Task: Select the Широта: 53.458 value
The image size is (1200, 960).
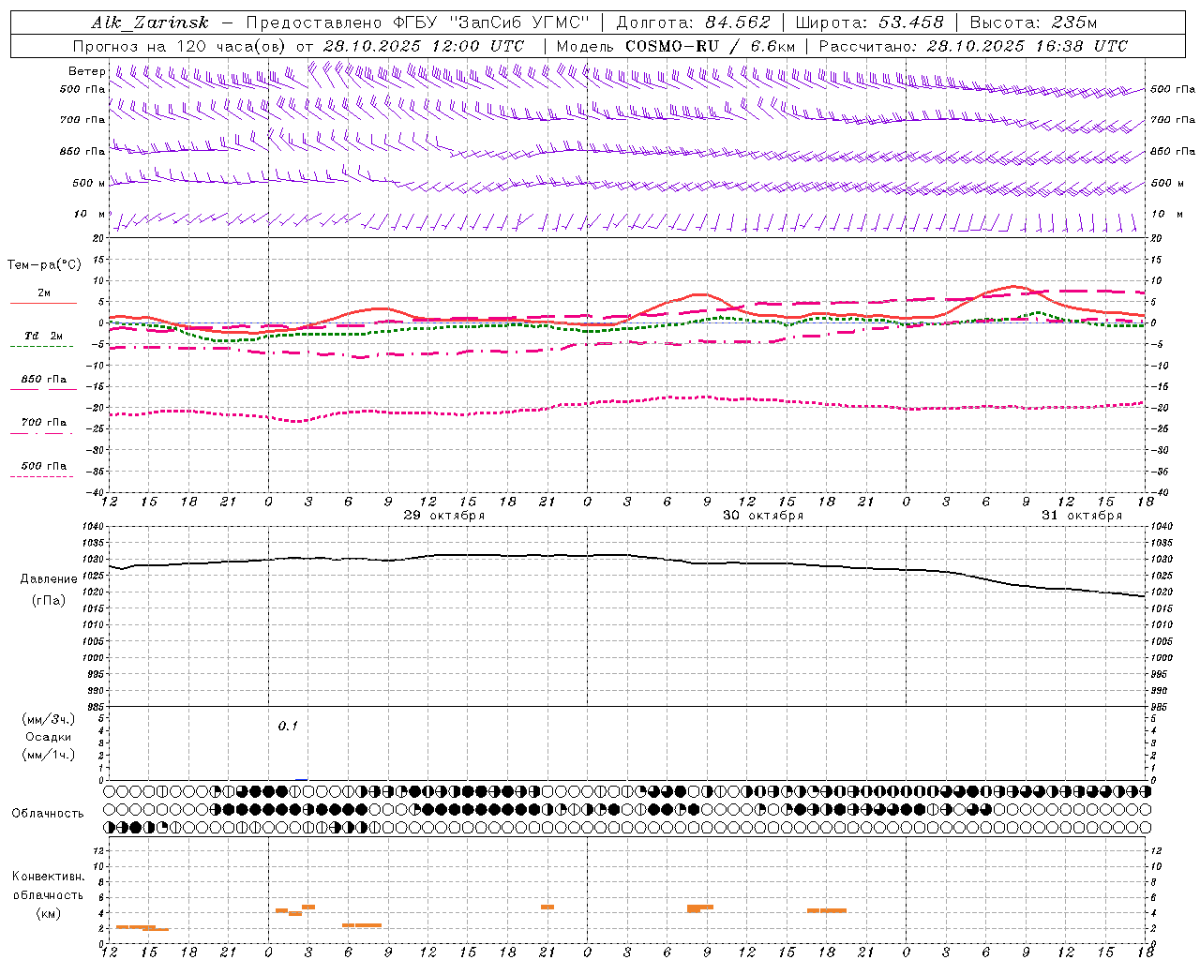Action: click(x=869, y=22)
